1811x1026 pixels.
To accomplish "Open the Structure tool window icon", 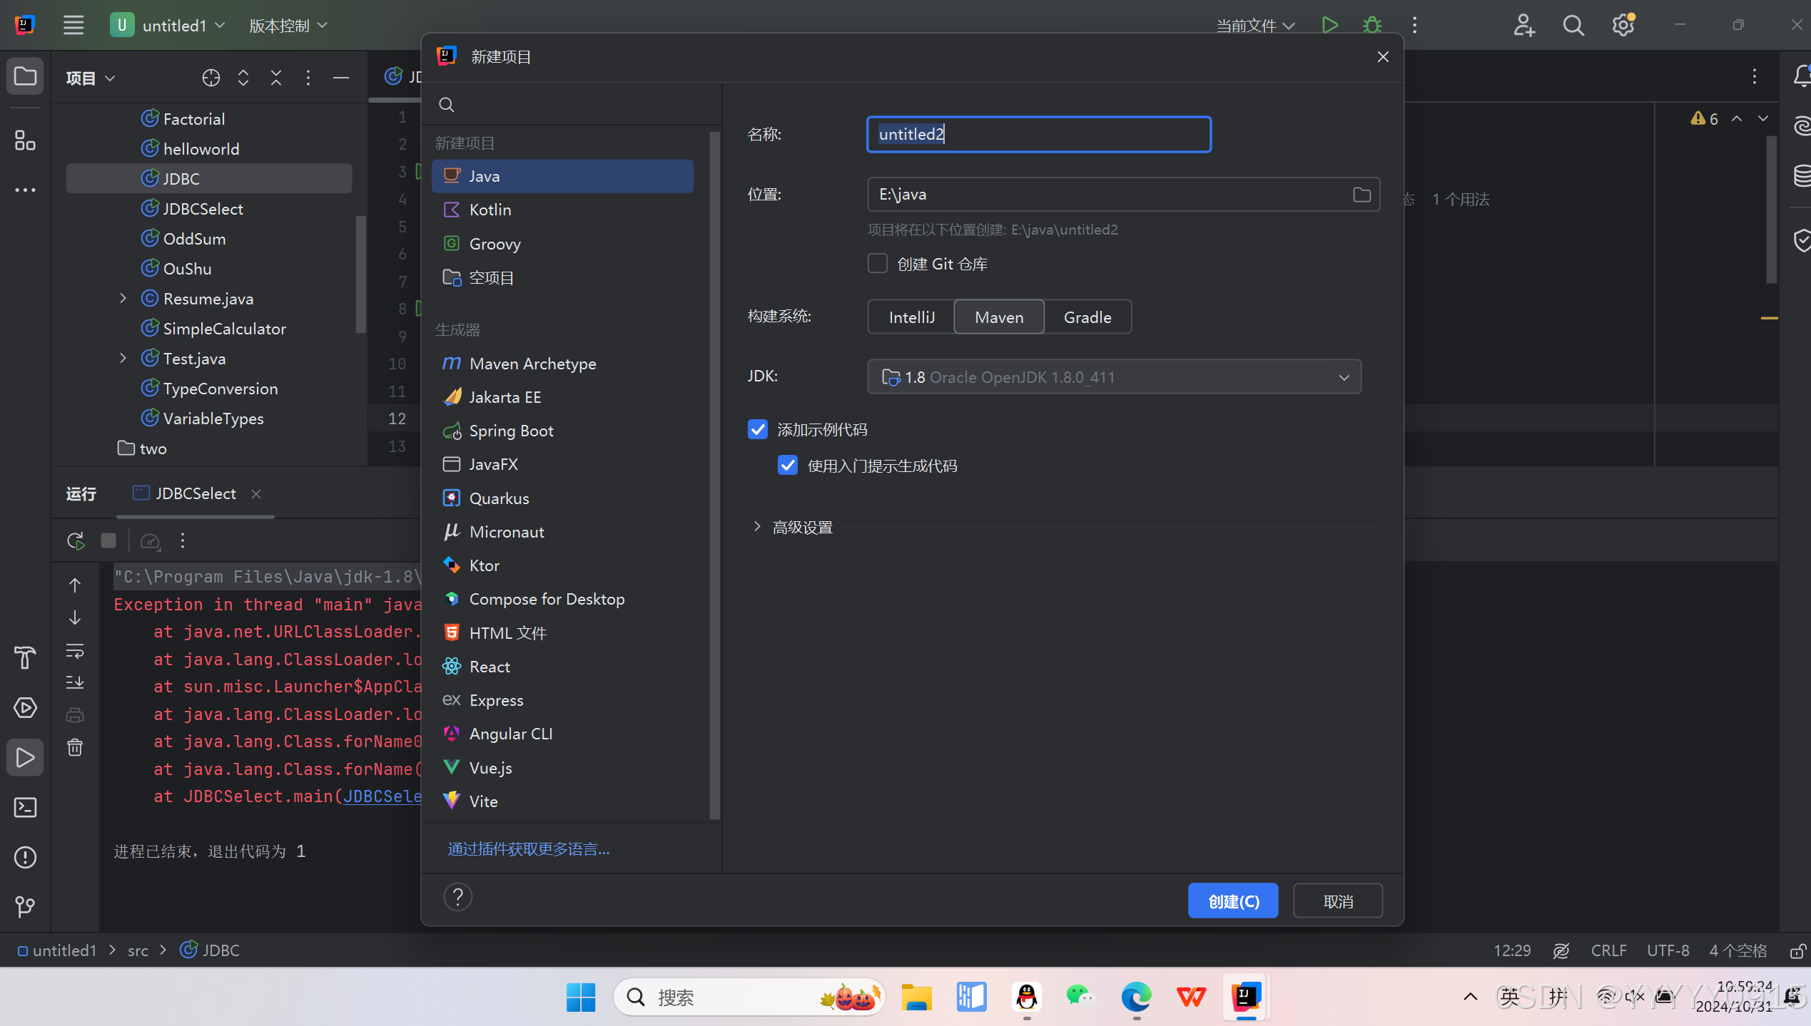I will [x=25, y=140].
